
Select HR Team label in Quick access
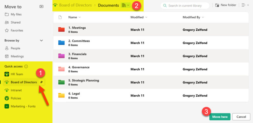coord(17,74)
